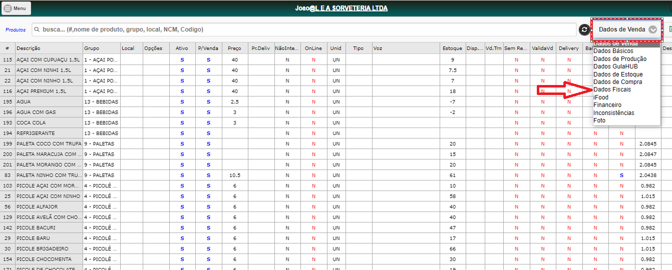Click the Voz column header

(406, 48)
